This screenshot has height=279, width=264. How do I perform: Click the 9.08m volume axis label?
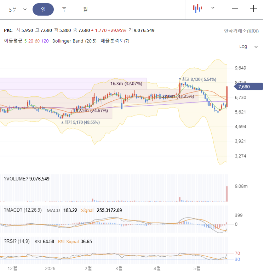pyautogui.click(x=241, y=186)
